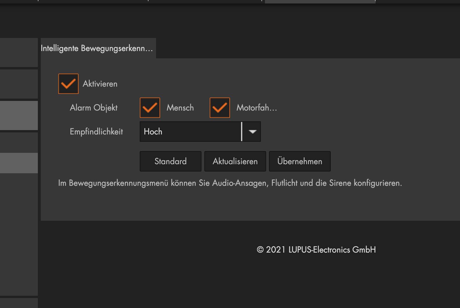Screen dimensions: 460x308
Task: Click the Empfindlichkeit label
Action: coord(96,132)
